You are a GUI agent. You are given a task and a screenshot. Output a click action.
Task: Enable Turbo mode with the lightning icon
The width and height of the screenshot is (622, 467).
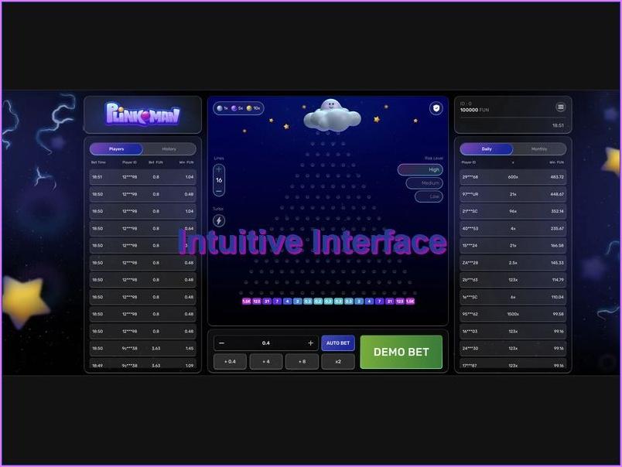[x=220, y=221]
